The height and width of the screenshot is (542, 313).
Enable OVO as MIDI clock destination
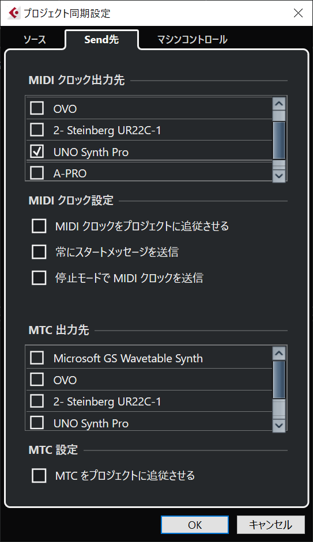37,108
